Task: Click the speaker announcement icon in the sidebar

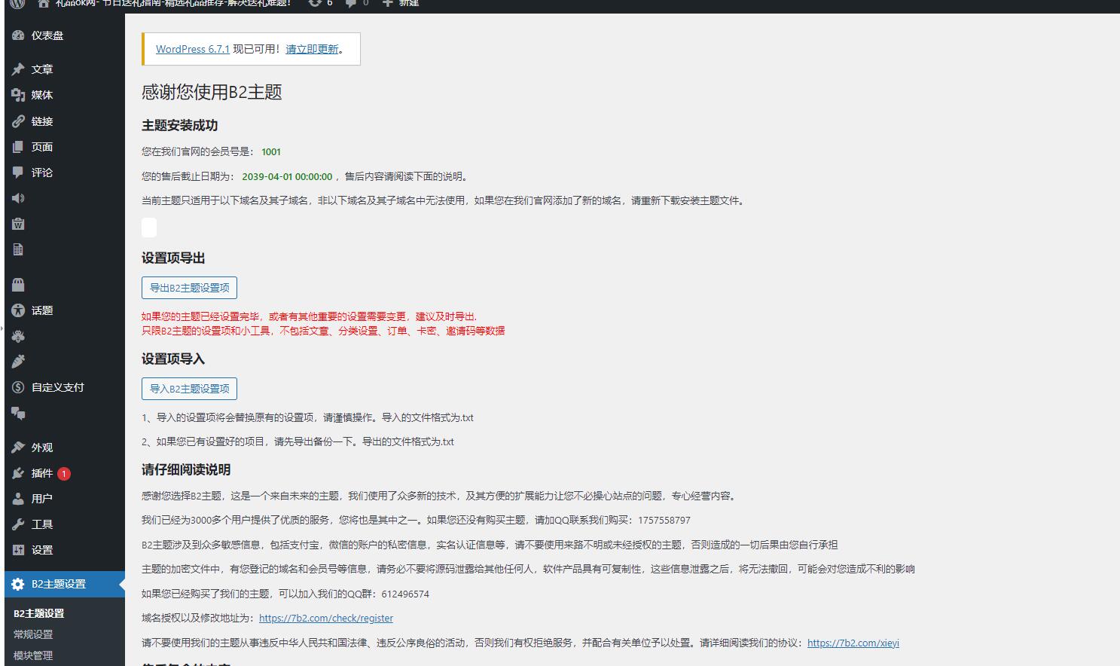Action: pos(17,198)
